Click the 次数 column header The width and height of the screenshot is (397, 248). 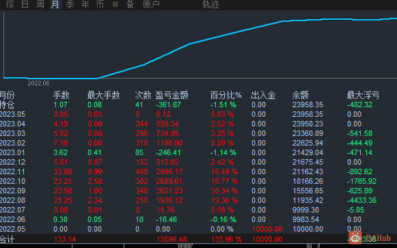[x=143, y=95]
